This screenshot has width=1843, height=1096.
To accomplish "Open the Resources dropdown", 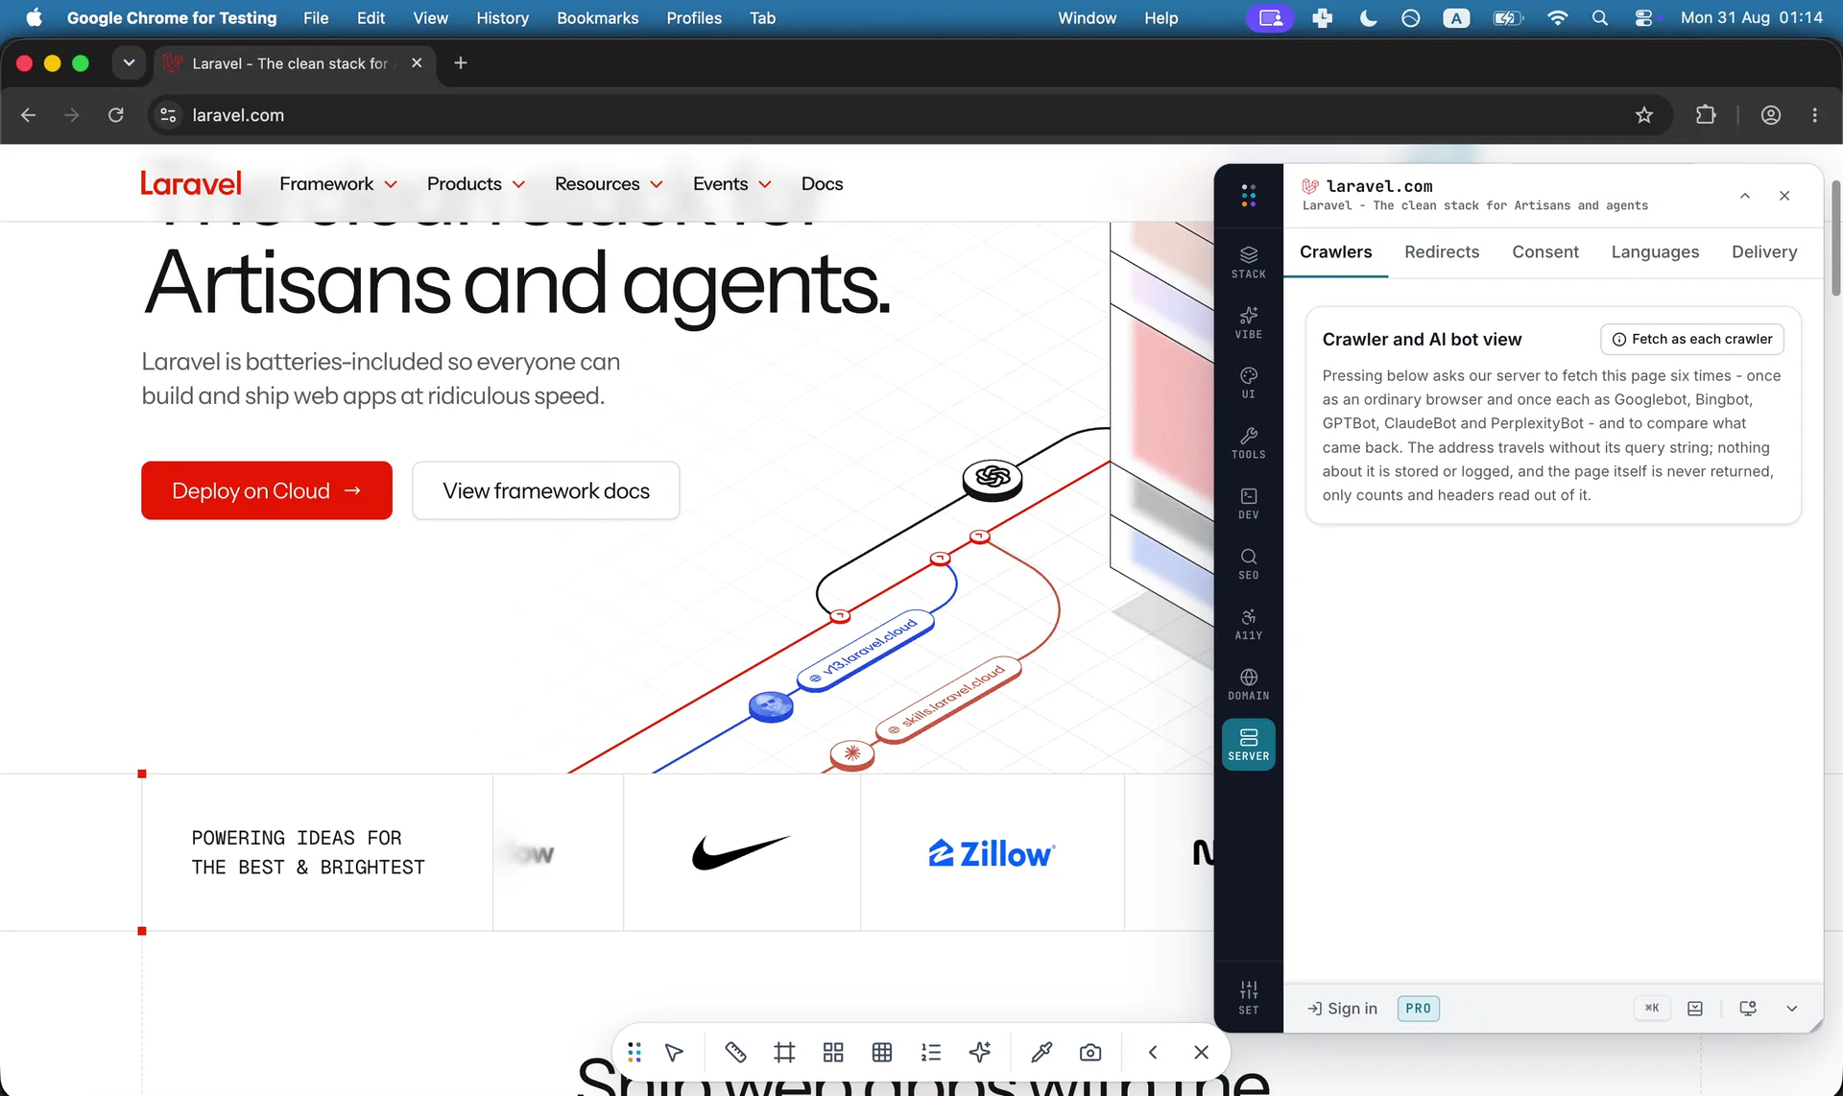I will click(609, 183).
